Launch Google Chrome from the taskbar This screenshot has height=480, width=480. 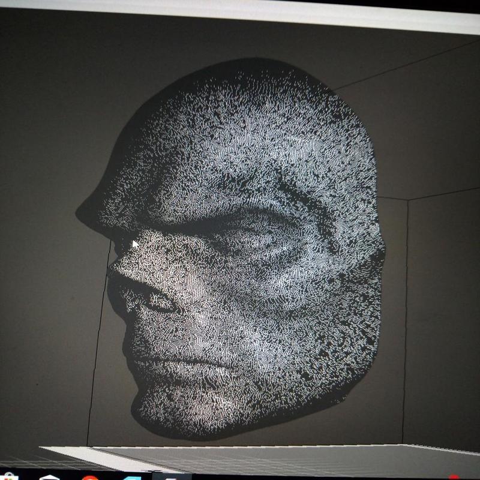click(89, 477)
